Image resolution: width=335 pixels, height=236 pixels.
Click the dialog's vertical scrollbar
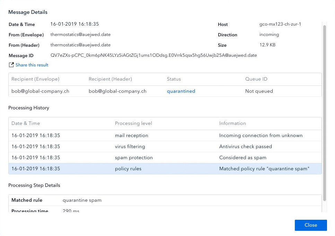[x=325, y=113]
